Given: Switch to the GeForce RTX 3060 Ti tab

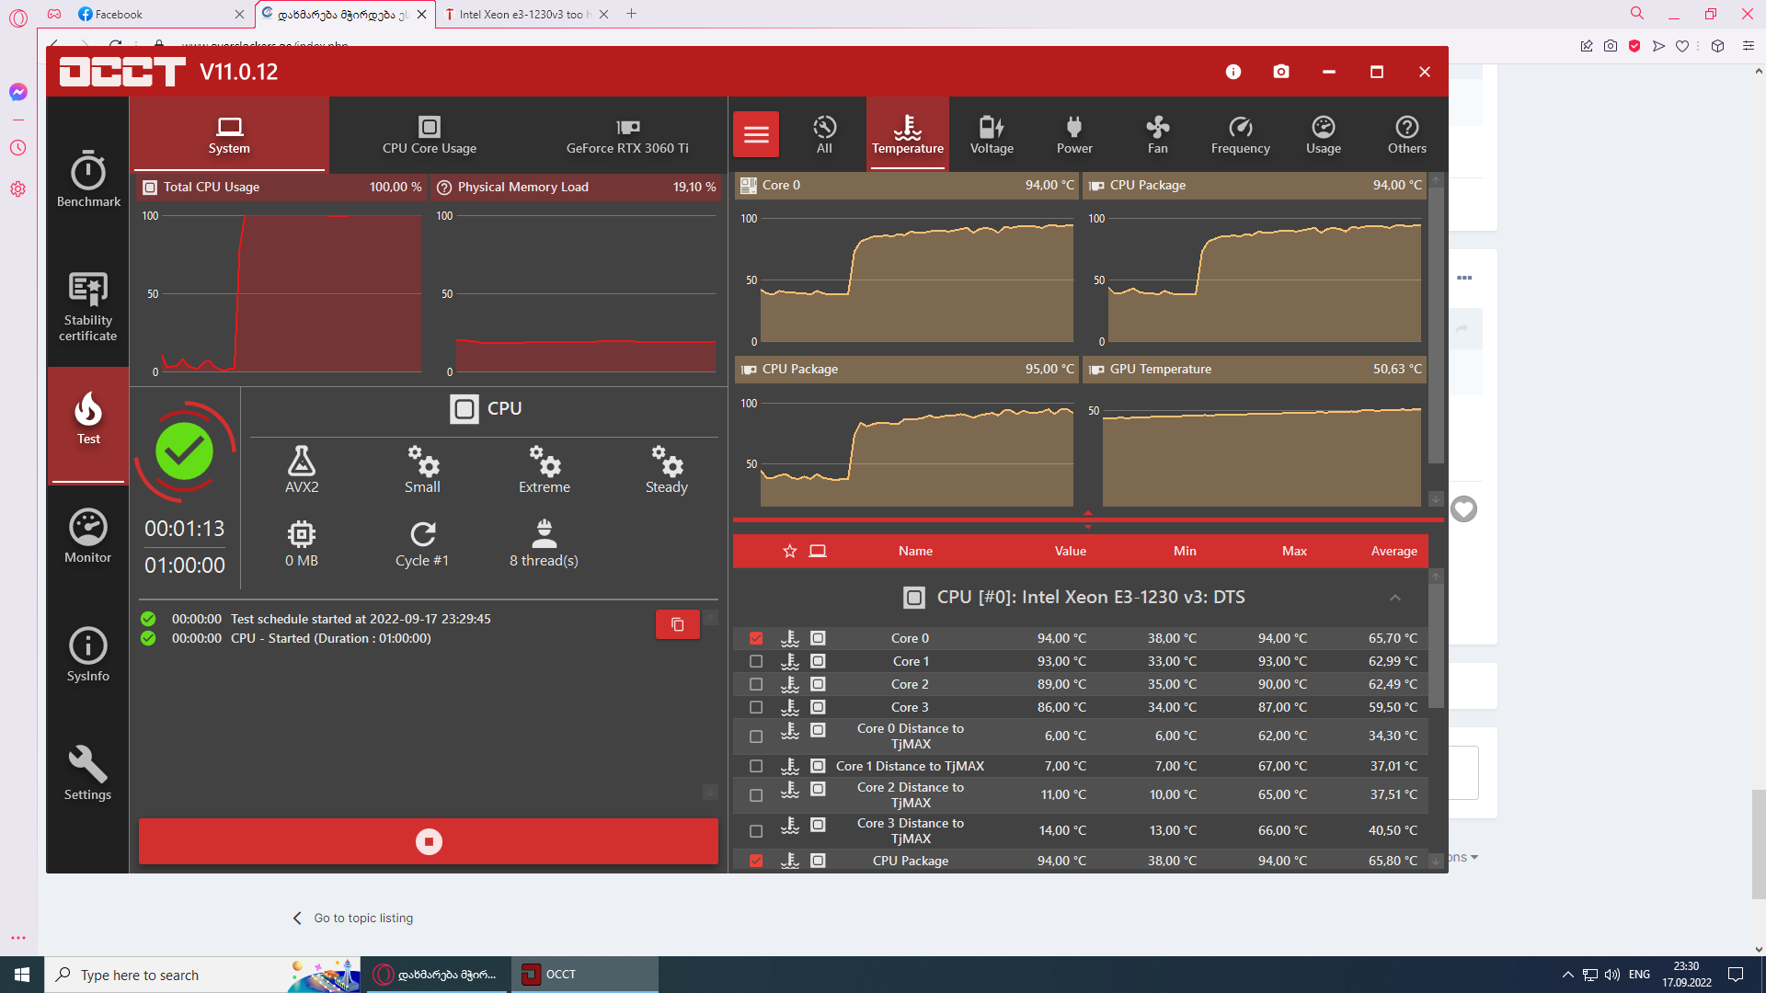Looking at the screenshot, I should (x=627, y=134).
